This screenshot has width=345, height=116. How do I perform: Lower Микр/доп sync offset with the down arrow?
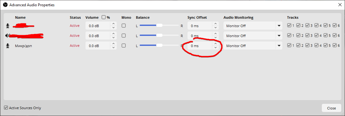point(215,48)
